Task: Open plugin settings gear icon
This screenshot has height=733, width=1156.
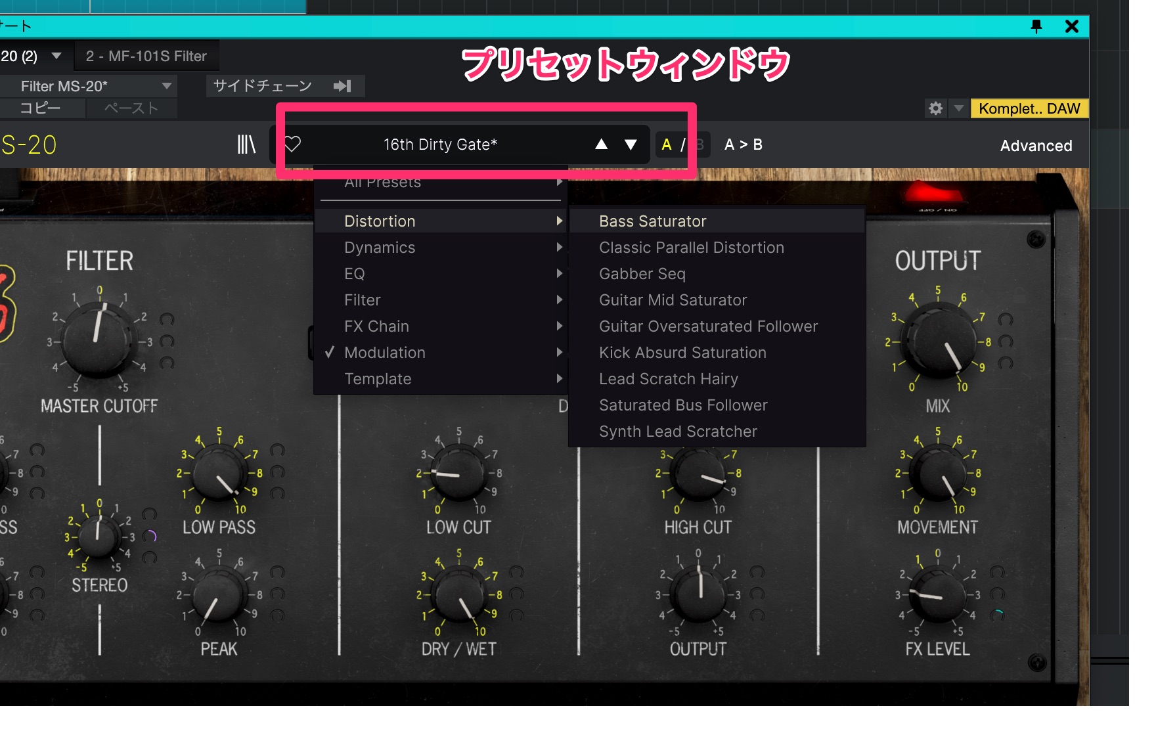Action: coord(935,108)
